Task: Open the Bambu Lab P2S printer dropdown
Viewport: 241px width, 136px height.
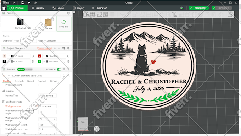Action: 21,28
